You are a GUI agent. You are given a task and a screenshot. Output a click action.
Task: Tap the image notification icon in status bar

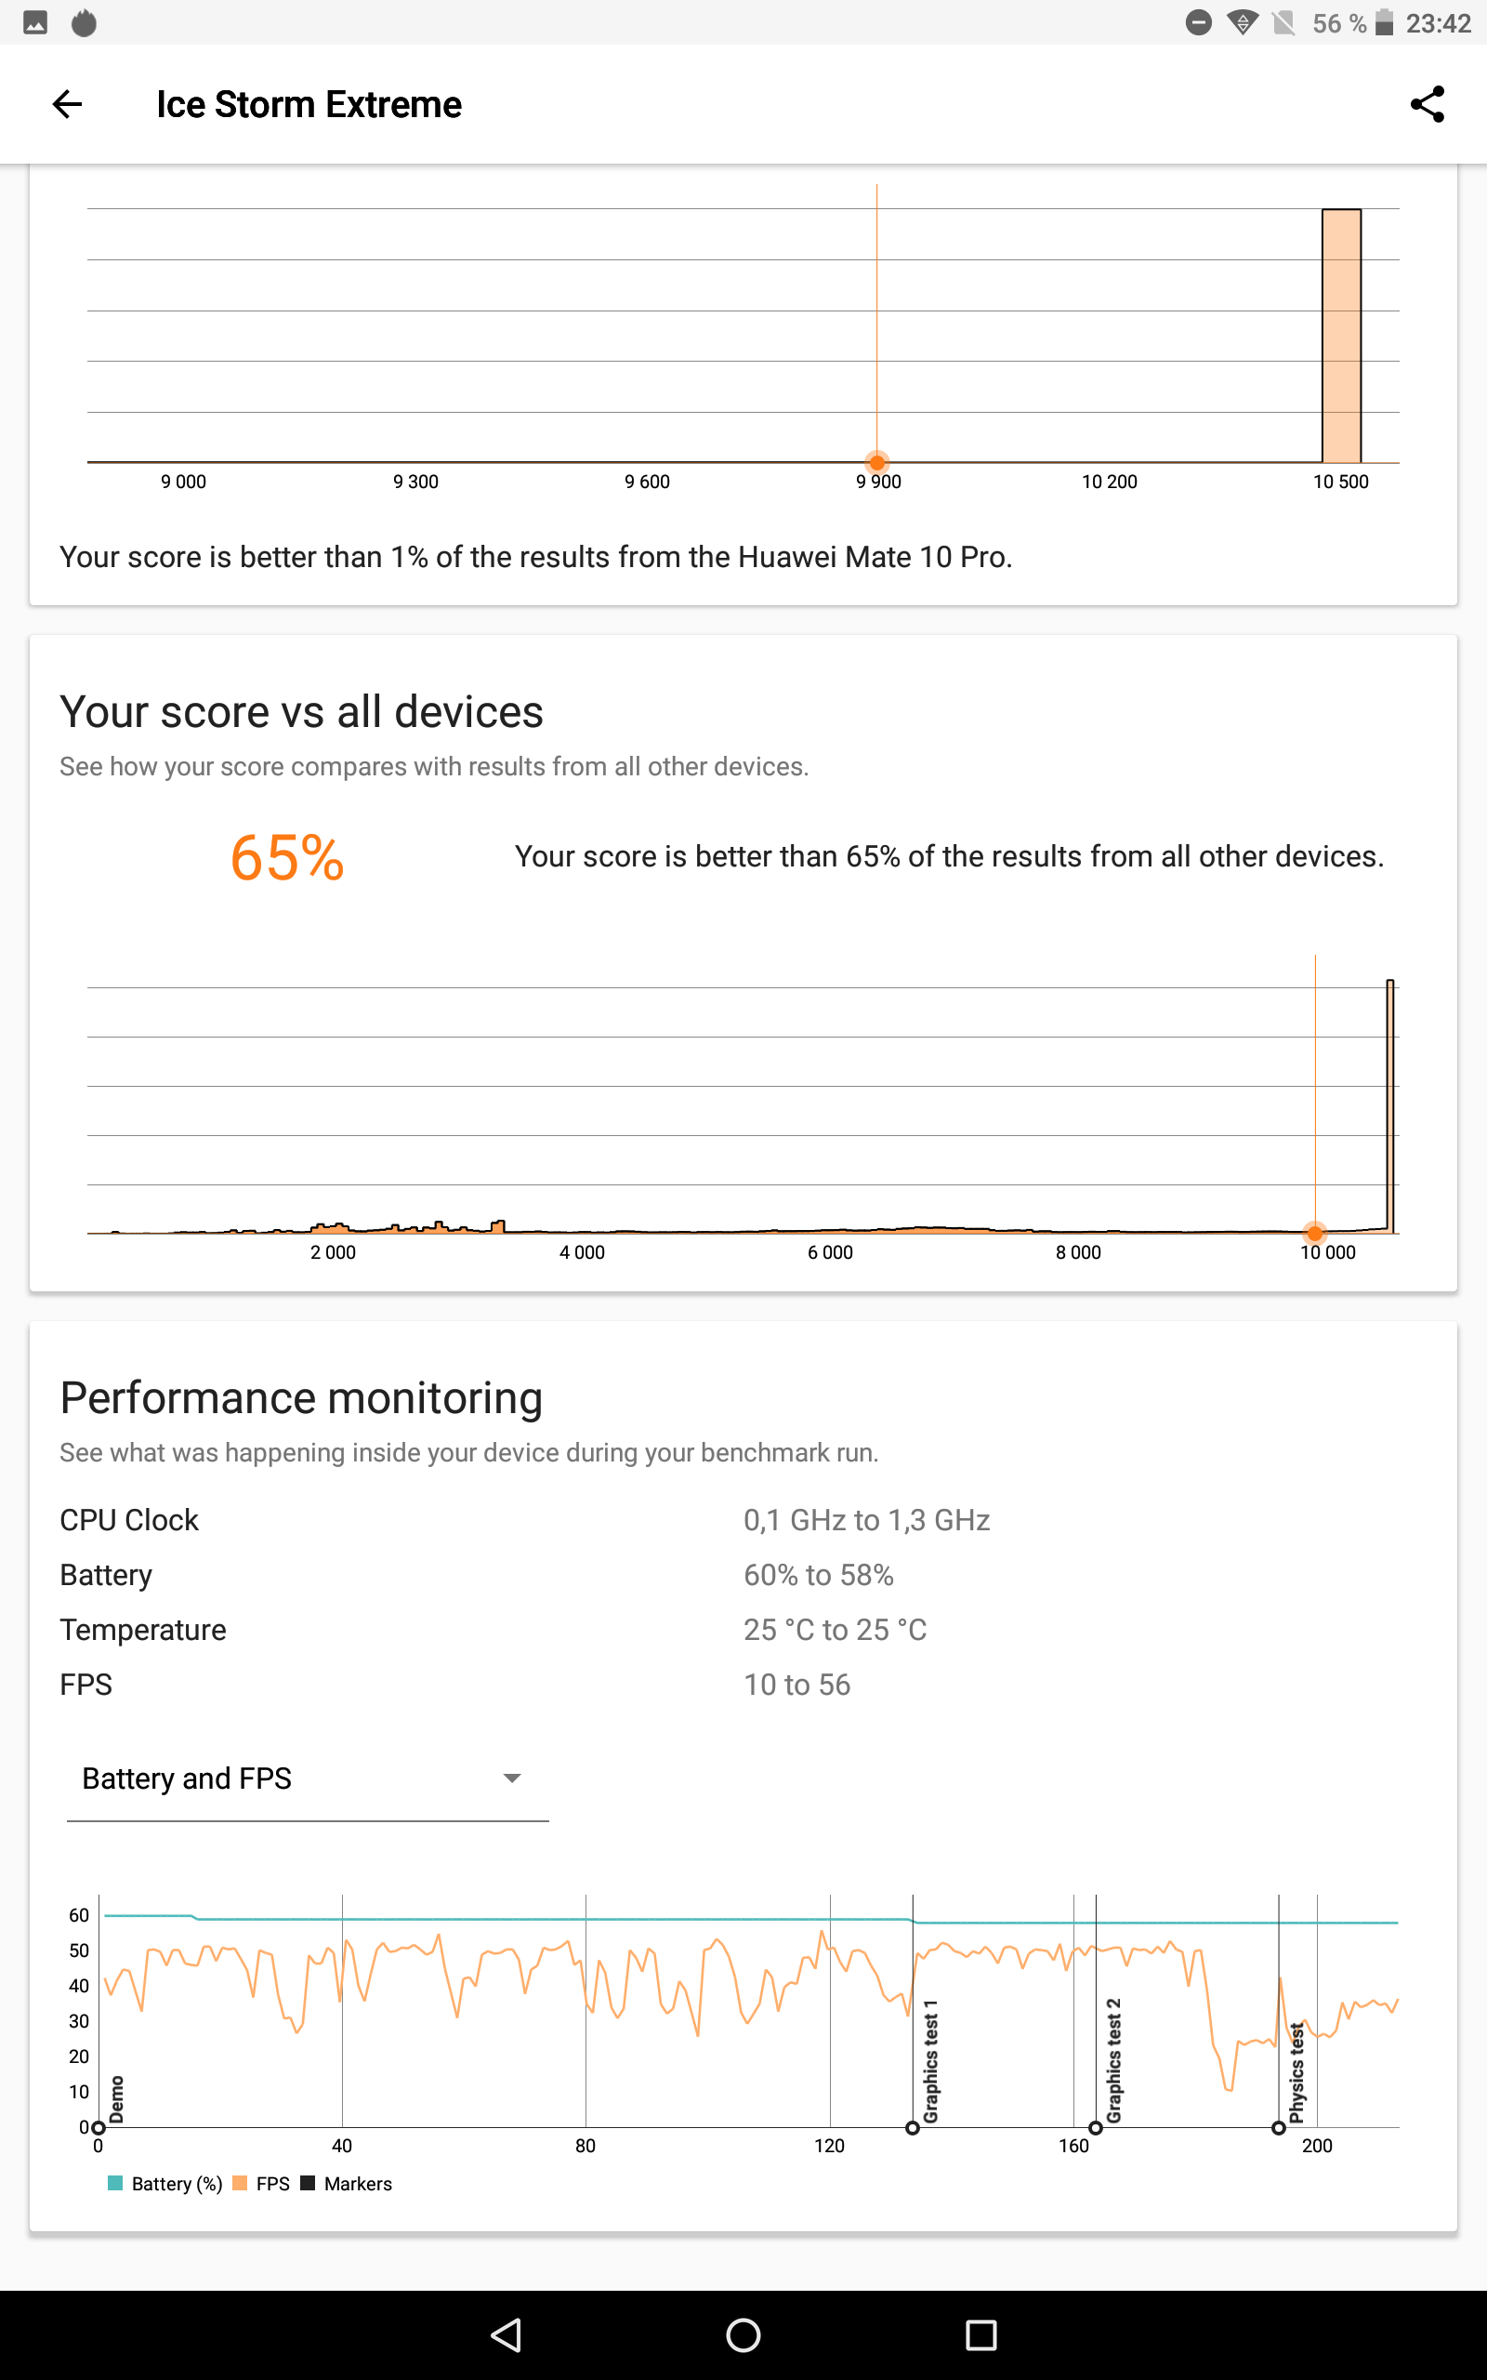click(35, 22)
